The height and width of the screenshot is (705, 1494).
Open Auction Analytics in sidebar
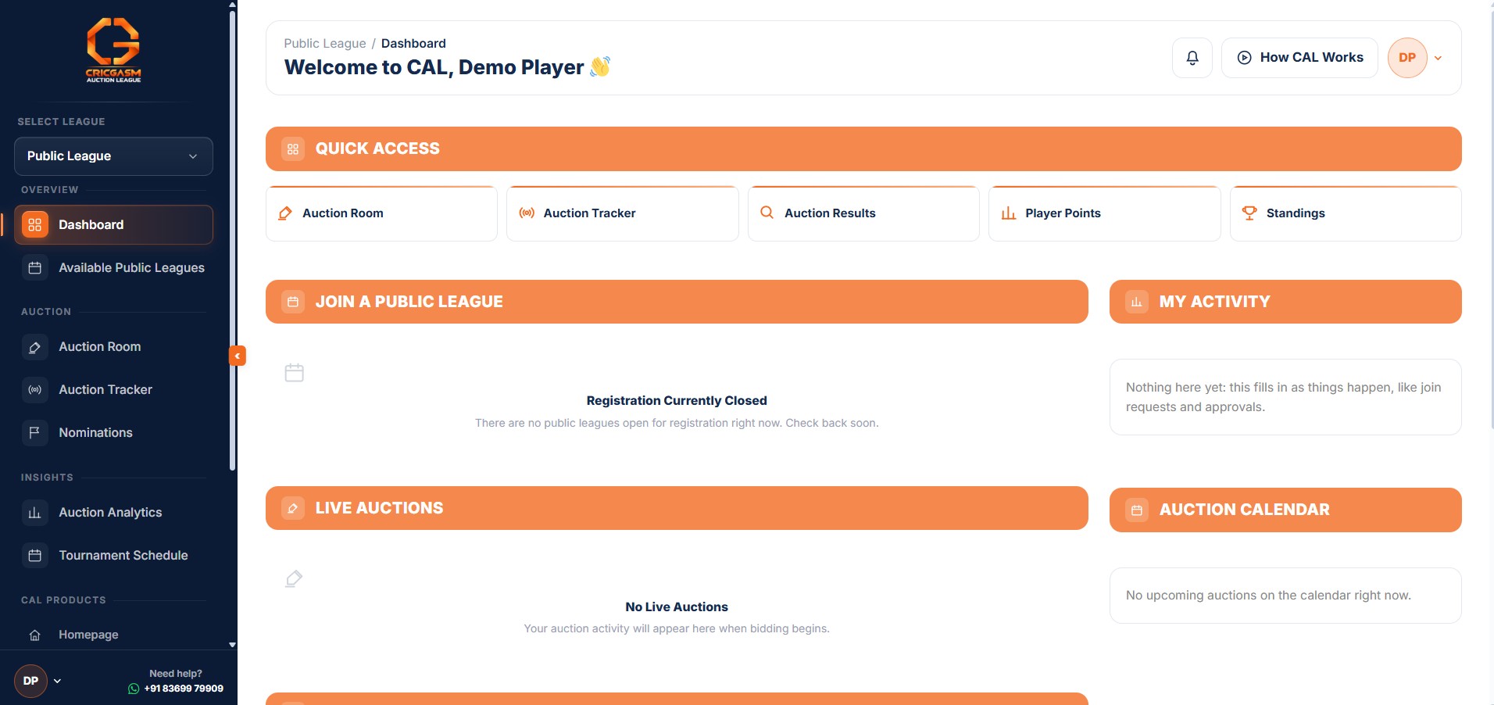point(113,513)
